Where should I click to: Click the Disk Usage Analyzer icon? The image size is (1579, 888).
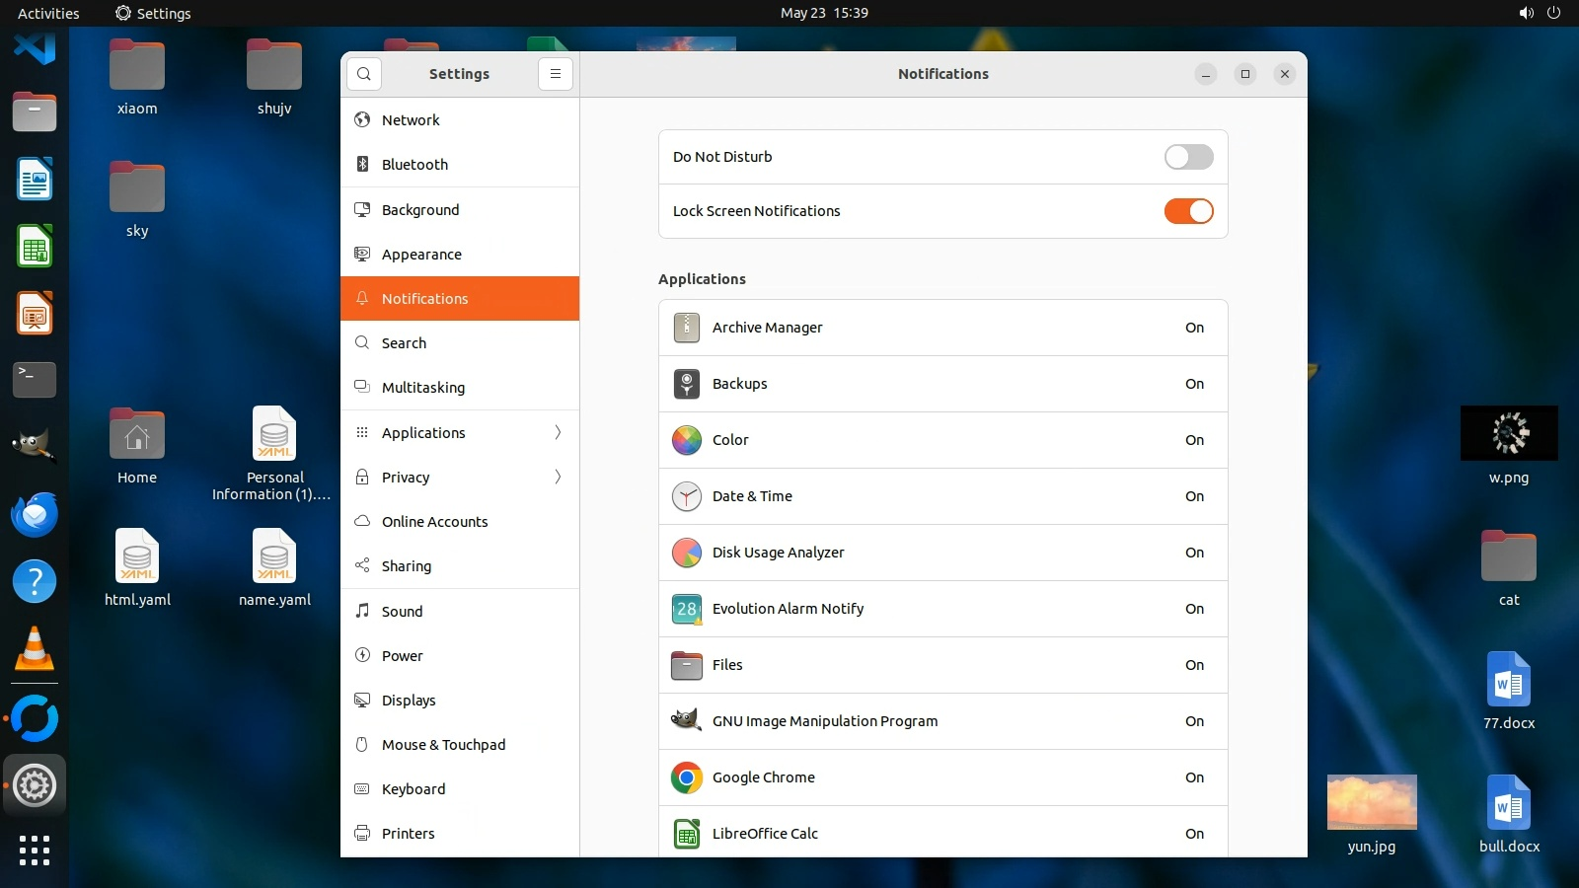click(x=687, y=553)
